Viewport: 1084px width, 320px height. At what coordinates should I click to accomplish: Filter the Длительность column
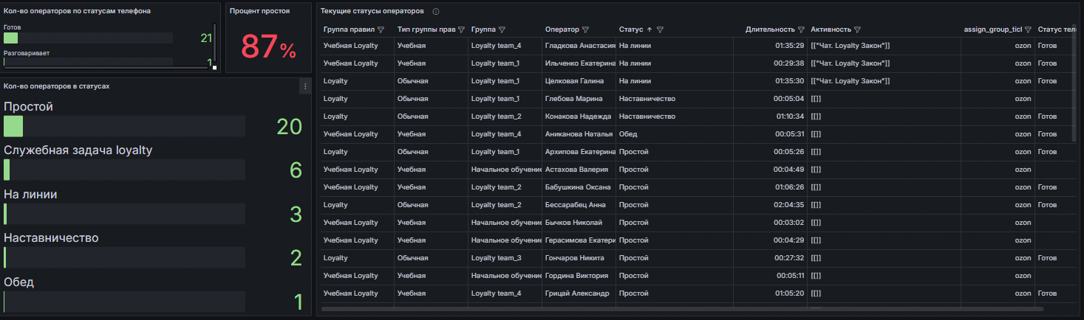[801, 29]
